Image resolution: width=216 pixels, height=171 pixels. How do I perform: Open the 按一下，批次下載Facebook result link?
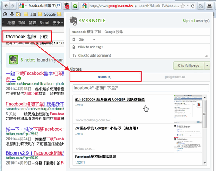(35, 129)
